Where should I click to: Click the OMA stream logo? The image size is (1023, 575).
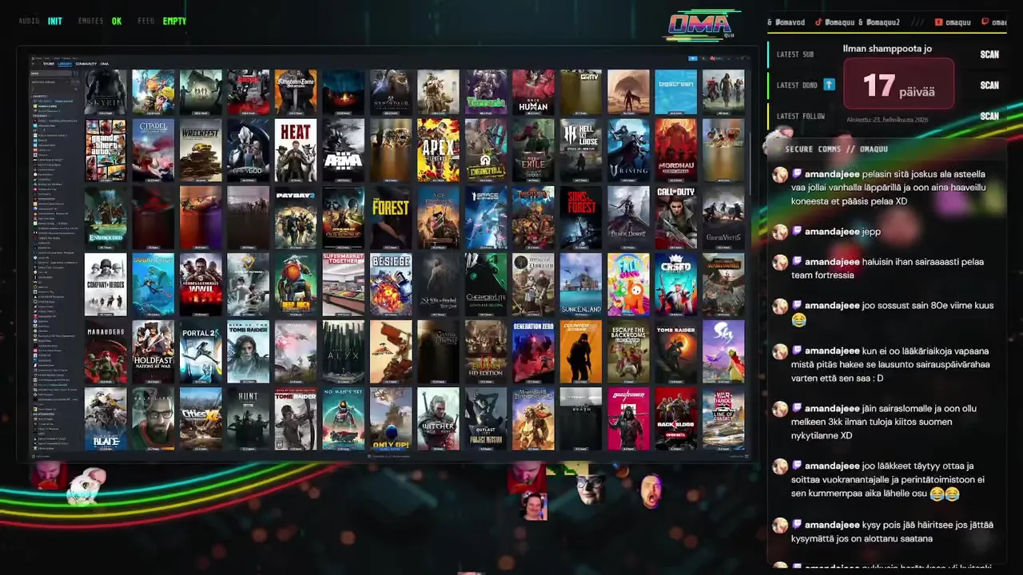coord(701,25)
